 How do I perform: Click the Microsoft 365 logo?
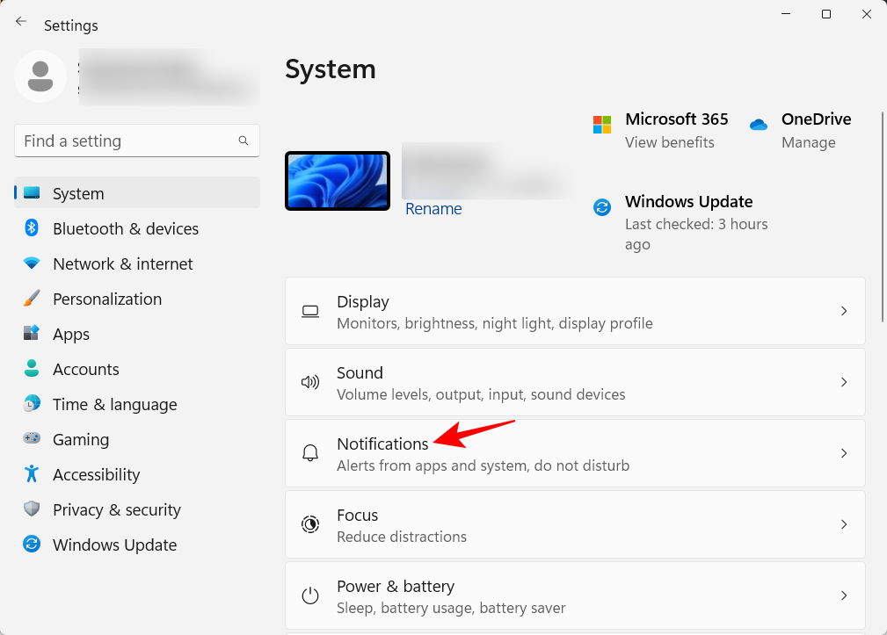pyautogui.click(x=602, y=124)
